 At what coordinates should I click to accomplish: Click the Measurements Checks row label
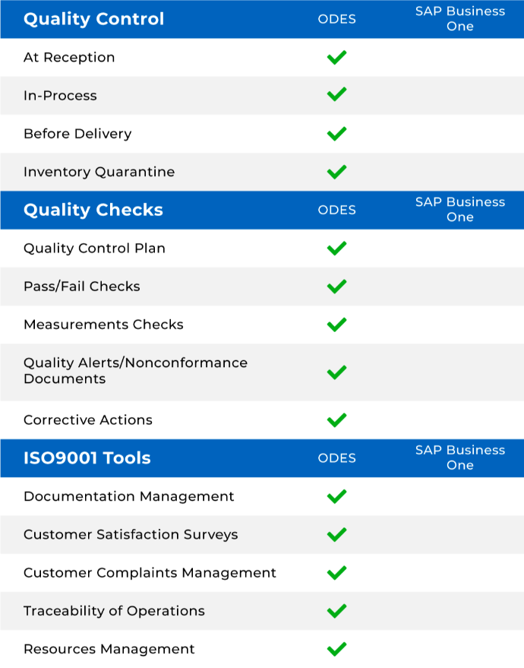point(103,325)
